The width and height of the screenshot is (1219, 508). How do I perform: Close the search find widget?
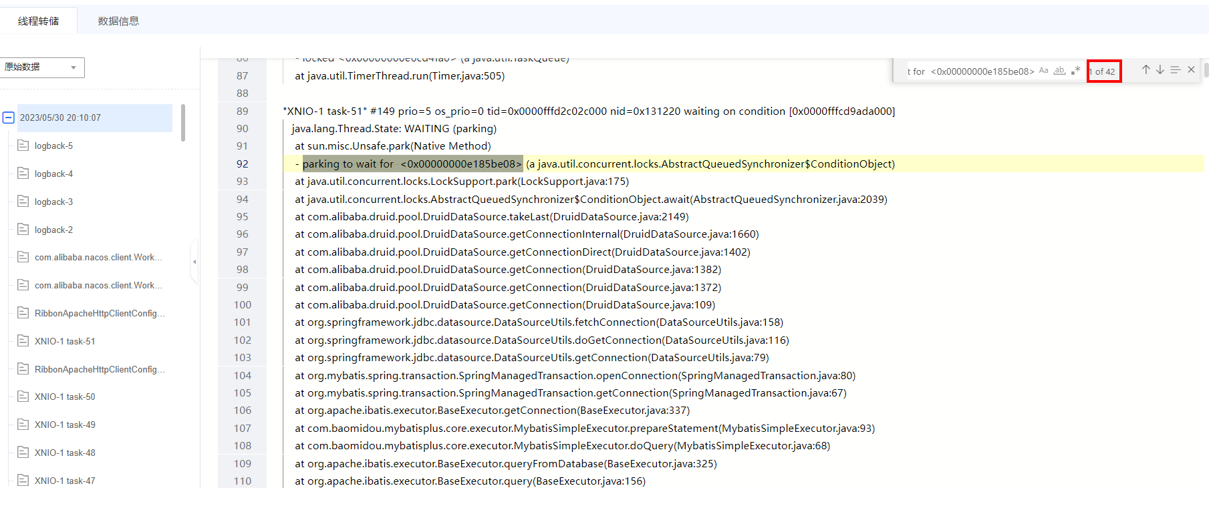1191,70
